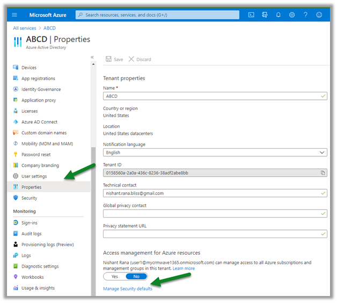
Task: Copy the Tenant ID to clipboard
Action: pos(323,173)
